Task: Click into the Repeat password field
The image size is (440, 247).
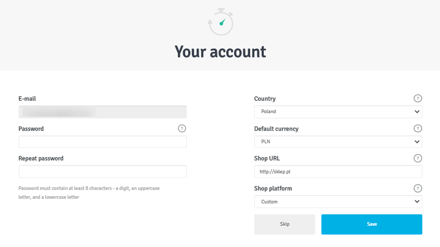Action: (x=102, y=171)
